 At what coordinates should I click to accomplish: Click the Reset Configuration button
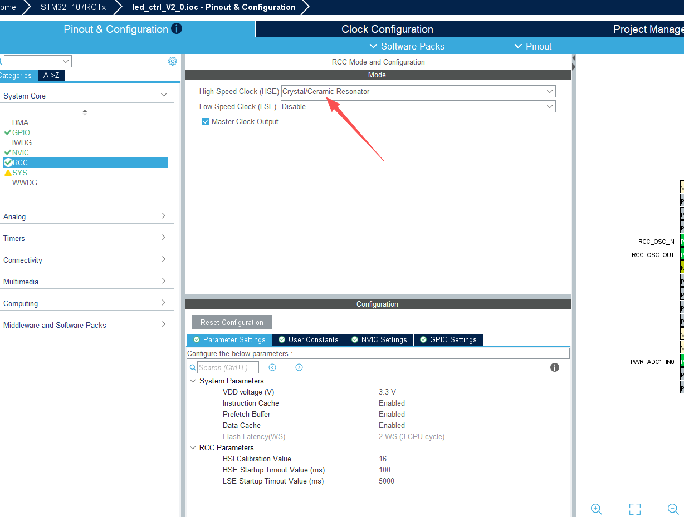[x=232, y=322]
